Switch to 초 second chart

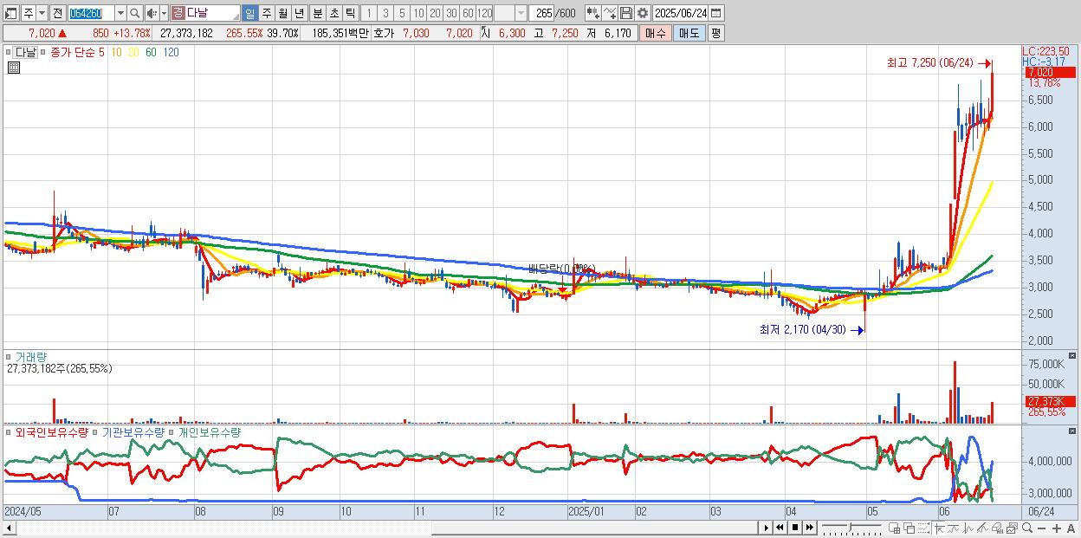click(x=333, y=13)
